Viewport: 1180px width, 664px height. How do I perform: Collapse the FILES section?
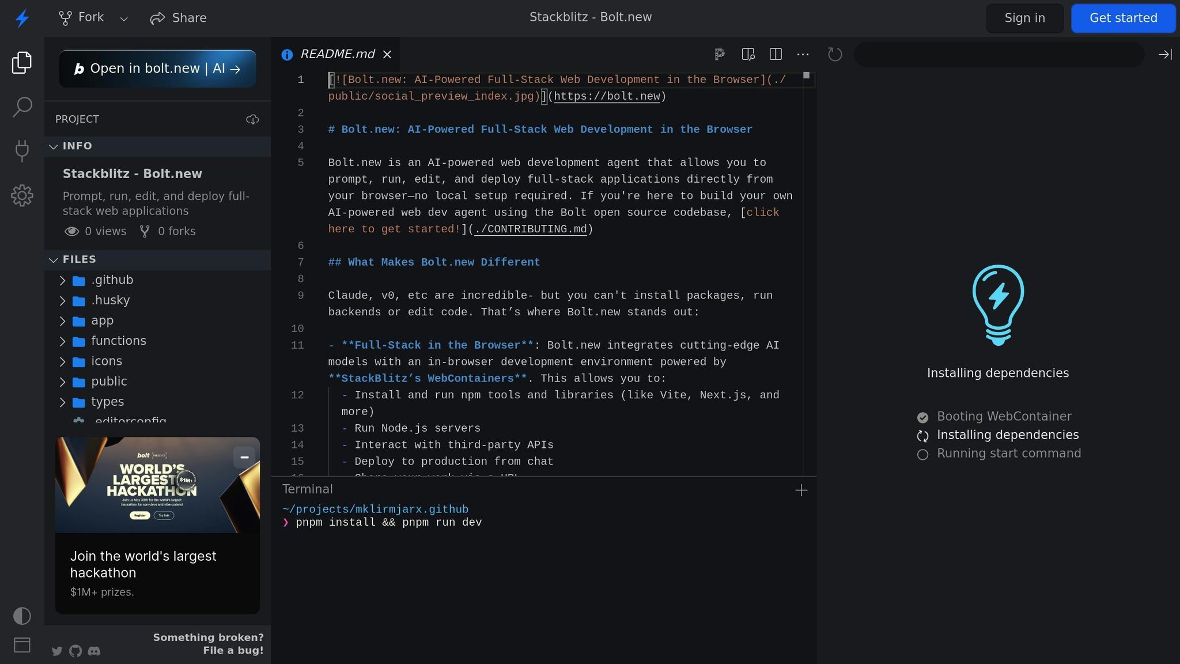point(157,260)
